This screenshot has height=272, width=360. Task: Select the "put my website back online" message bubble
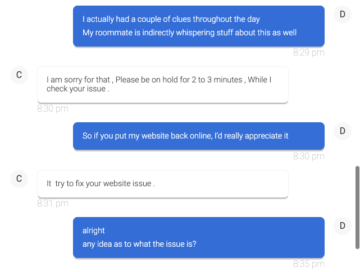click(x=198, y=136)
